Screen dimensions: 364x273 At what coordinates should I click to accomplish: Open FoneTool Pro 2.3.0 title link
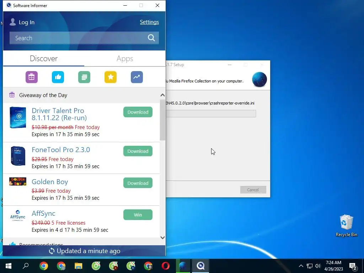61,150
